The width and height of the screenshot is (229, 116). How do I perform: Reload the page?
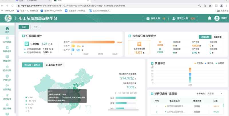pos(12,6)
